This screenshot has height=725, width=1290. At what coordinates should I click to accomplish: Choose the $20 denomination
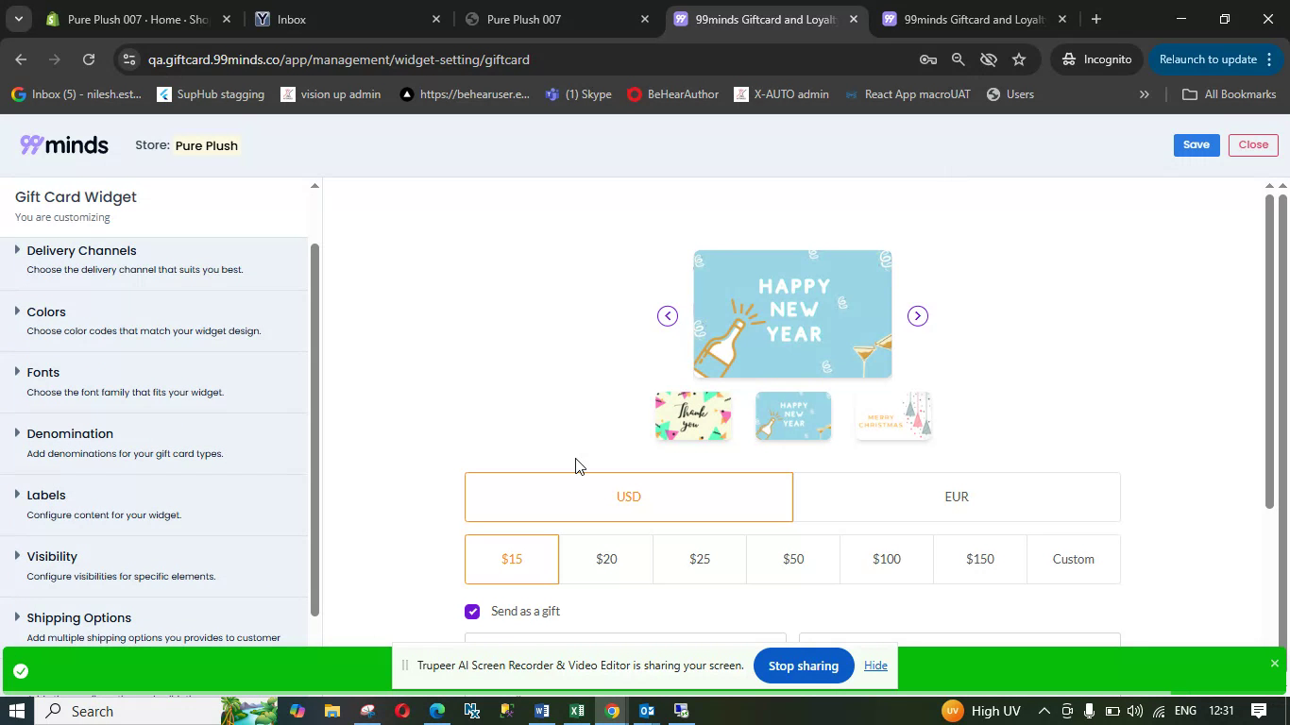point(606,559)
